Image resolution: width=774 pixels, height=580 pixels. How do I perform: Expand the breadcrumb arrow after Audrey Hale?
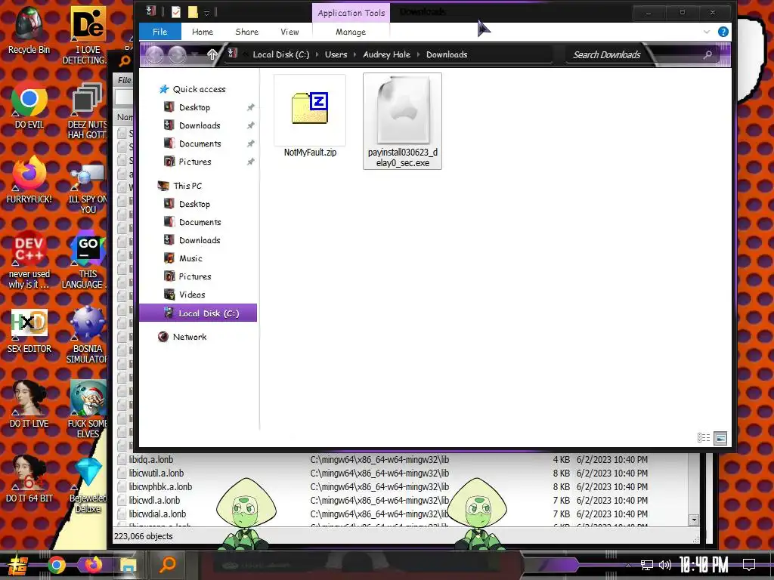pyautogui.click(x=419, y=54)
